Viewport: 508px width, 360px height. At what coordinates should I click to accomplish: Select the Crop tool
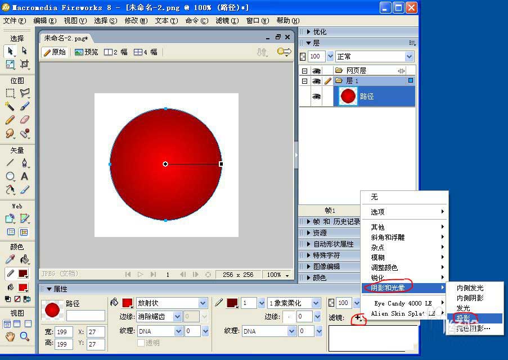(x=25, y=64)
